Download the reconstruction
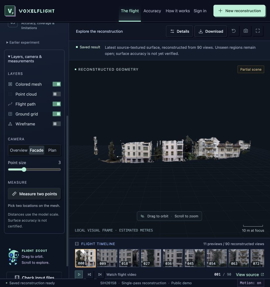The height and width of the screenshot is (287, 270). [x=211, y=31]
